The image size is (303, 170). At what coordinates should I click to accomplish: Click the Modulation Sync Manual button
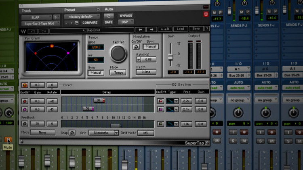click(x=151, y=47)
